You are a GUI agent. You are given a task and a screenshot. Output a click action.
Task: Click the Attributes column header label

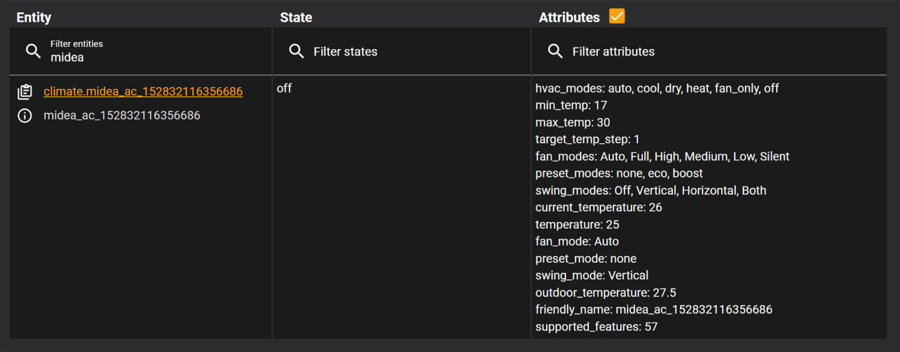pyautogui.click(x=569, y=18)
